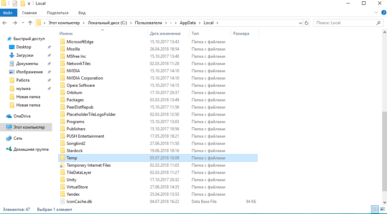
Task: Click the Изображения icon in sidebar
Action: click(11, 72)
